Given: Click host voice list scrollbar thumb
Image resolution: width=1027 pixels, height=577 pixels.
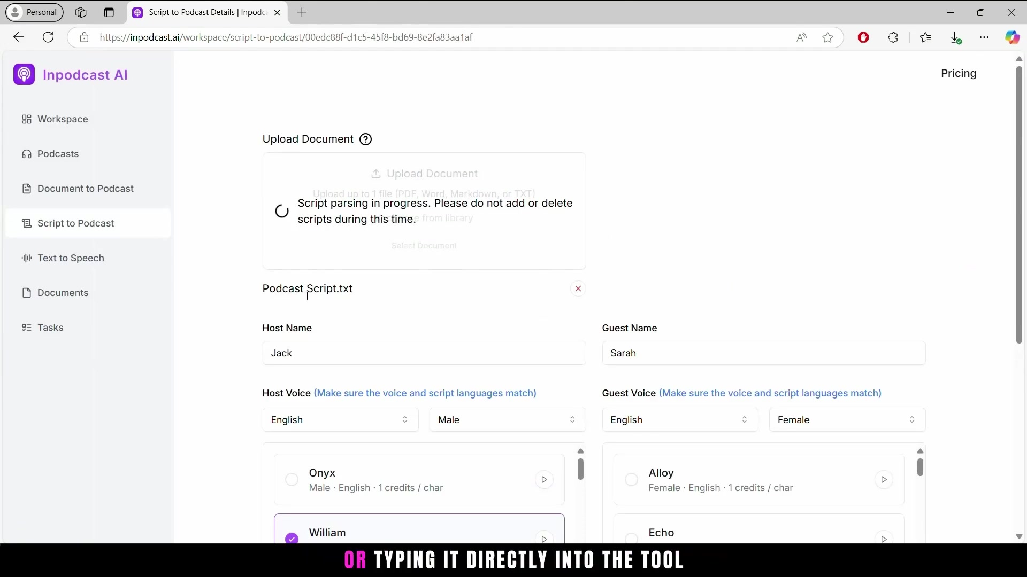Looking at the screenshot, I should (x=580, y=469).
